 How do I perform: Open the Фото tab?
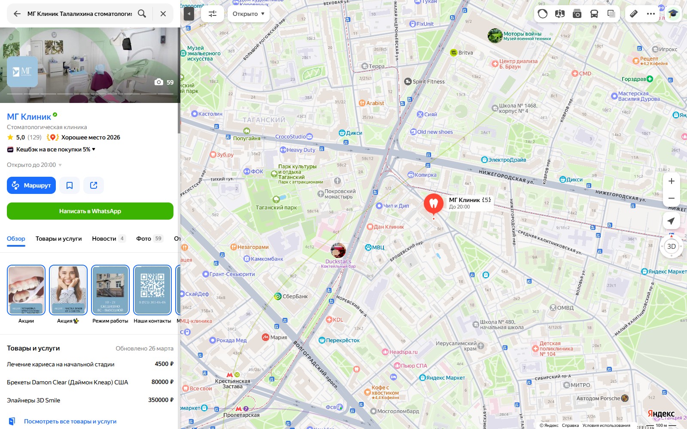(149, 239)
